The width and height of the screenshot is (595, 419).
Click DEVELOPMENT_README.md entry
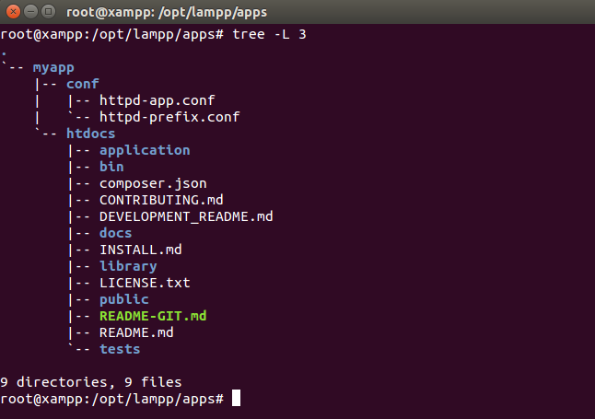coord(186,216)
